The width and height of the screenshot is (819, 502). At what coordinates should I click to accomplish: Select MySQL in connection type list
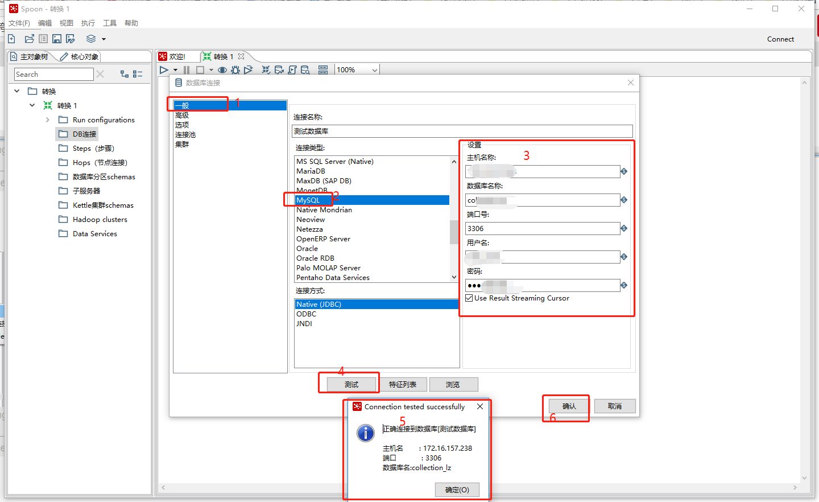coord(372,200)
